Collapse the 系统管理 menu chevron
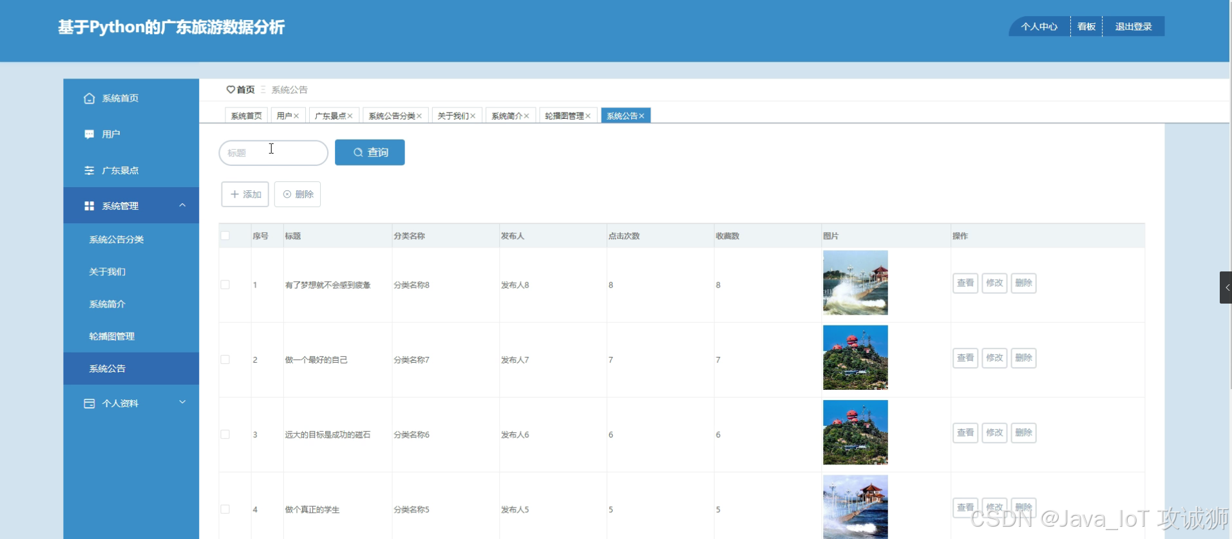1232x539 pixels. (182, 205)
